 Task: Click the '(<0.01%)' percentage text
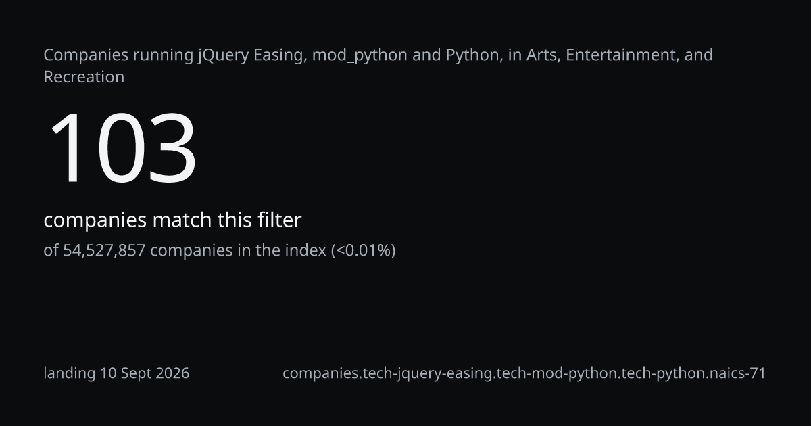coord(363,250)
